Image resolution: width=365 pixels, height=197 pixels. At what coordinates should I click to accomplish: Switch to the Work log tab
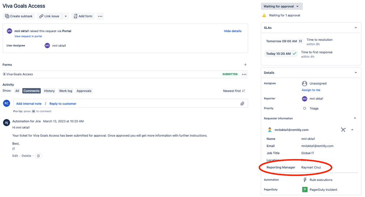click(66, 91)
